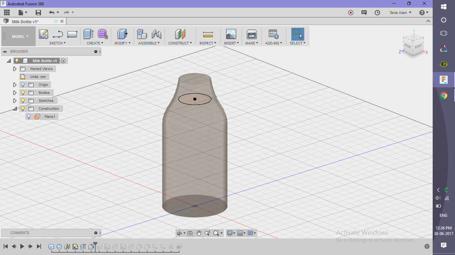The width and height of the screenshot is (455, 255).
Task: Collapse the Milk Bottle v1 root node
Action: pos(9,61)
